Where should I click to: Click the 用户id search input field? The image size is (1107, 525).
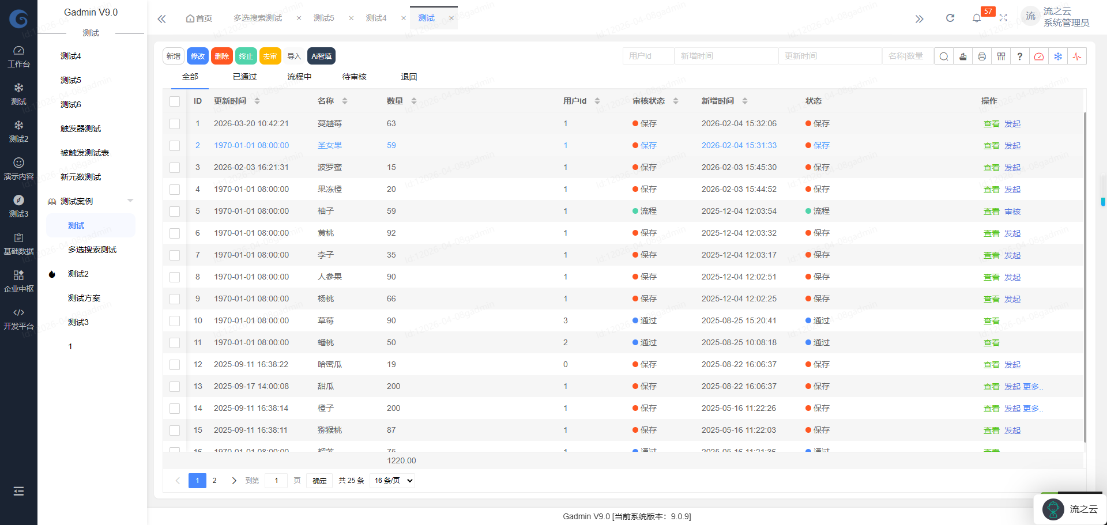click(x=648, y=56)
